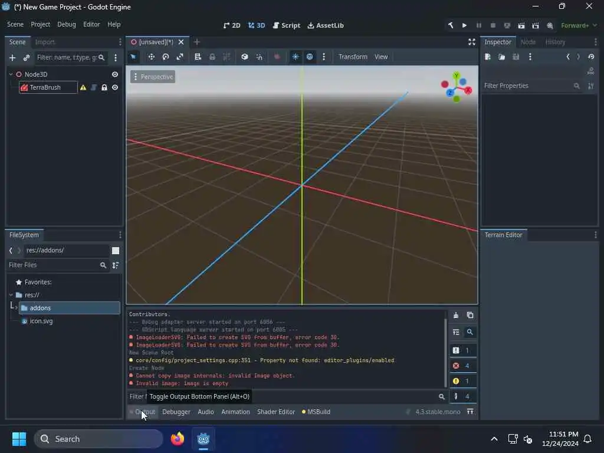Viewport: 604px width, 453px height.
Task: Switch to the Import tab
Action: point(45,42)
